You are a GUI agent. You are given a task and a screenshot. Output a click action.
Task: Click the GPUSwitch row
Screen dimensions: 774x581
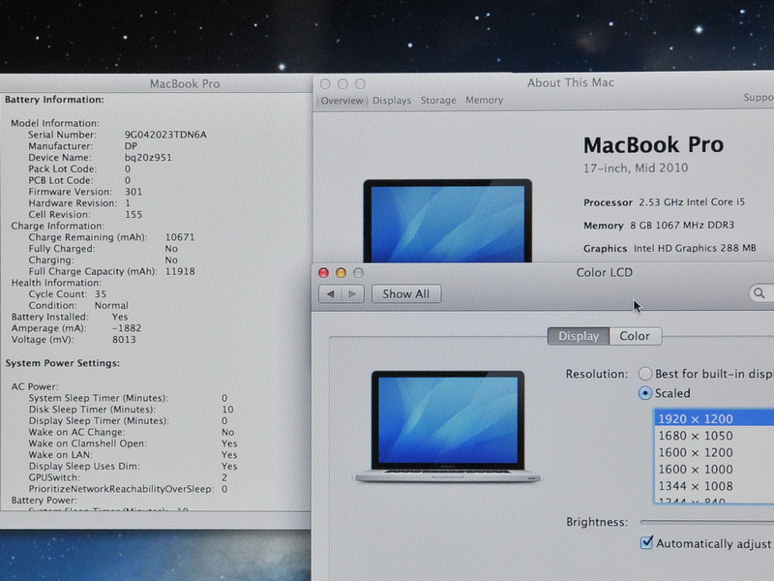tap(128, 477)
